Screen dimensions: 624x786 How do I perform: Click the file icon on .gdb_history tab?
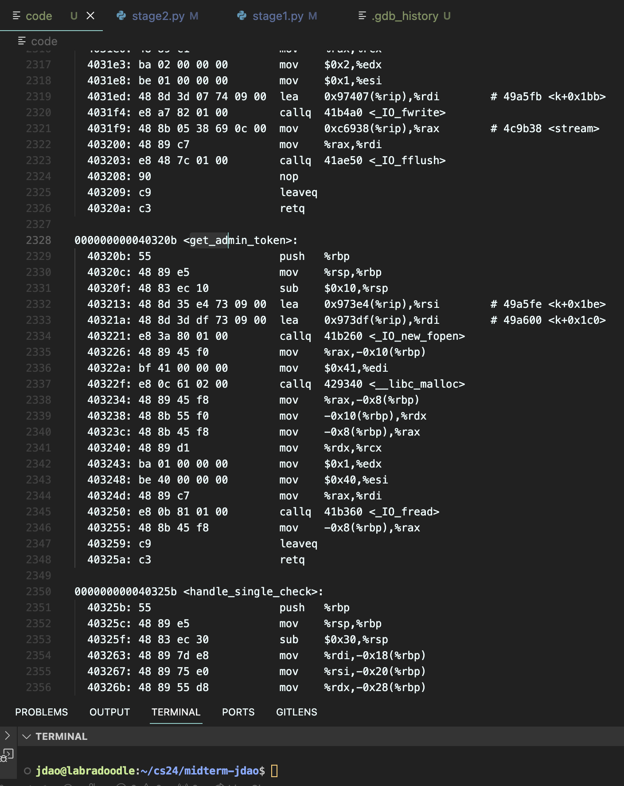click(362, 16)
